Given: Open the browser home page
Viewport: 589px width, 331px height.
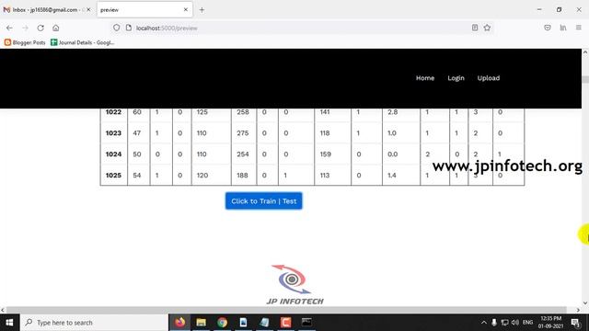Looking at the screenshot, I should 56,28.
